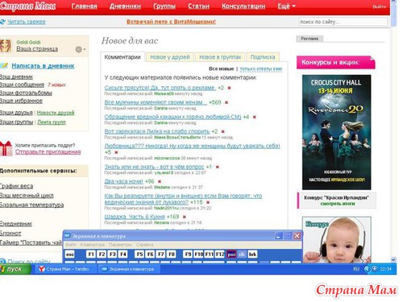Toggle the только ответы вам filter
Image resolution: width=403 pixels, height=302 pixels.
click(x=260, y=69)
